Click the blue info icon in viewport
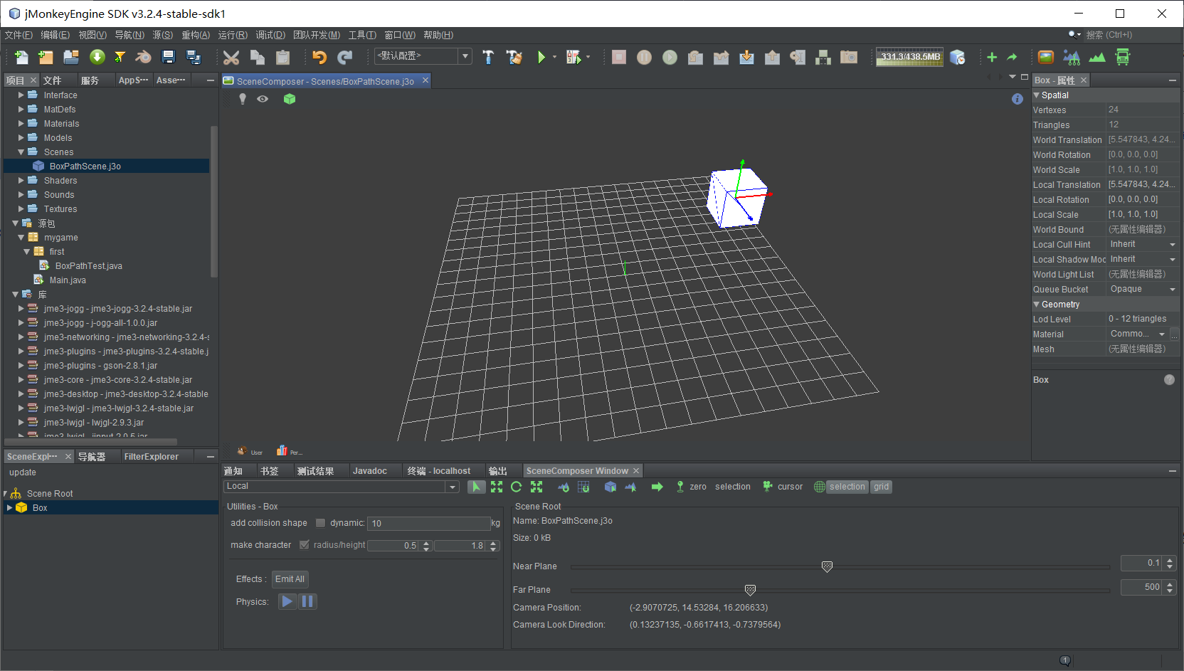 click(1017, 99)
